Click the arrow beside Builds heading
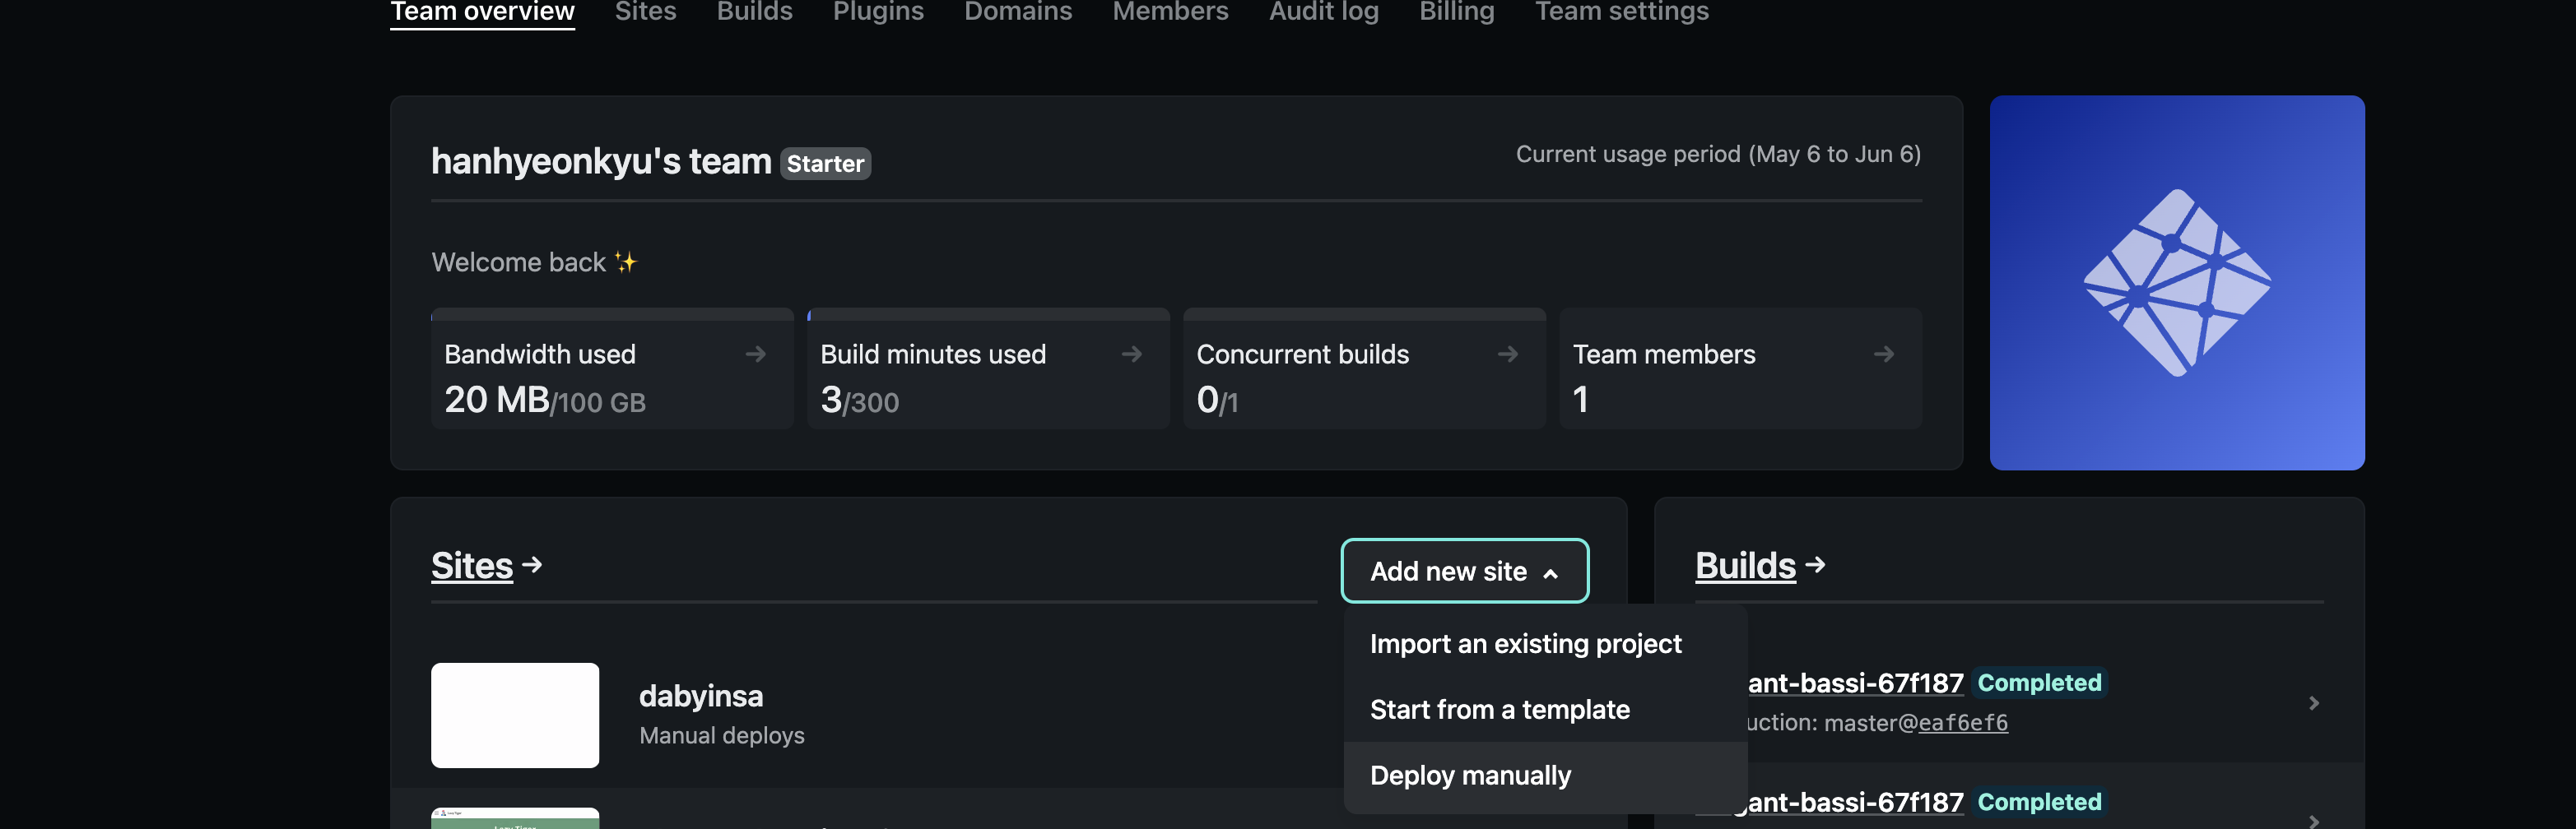The image size is (2576, 829). pyautogui.click(x=1816, y=565)
